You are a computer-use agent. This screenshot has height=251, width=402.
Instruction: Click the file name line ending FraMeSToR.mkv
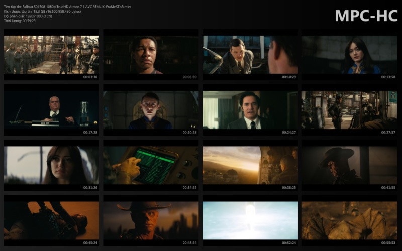(67, 7)
